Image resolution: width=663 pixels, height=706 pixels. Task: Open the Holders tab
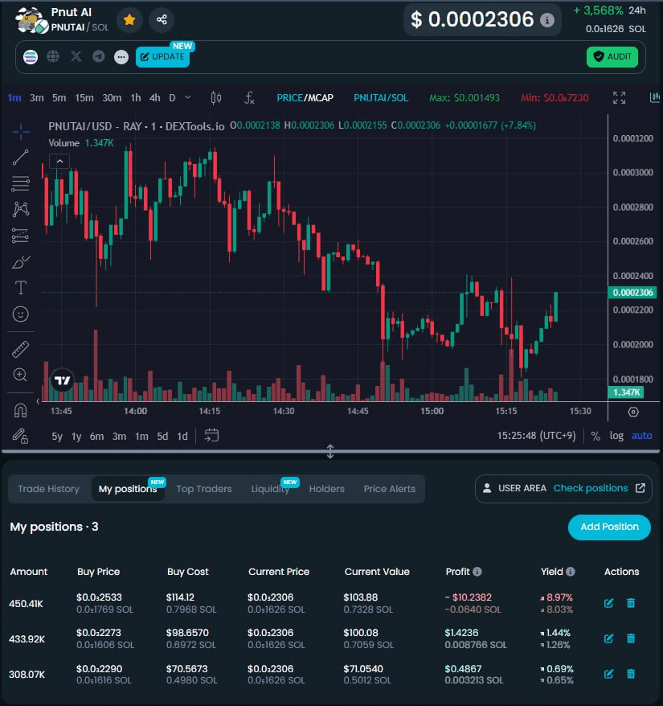(x=327, y=489)
